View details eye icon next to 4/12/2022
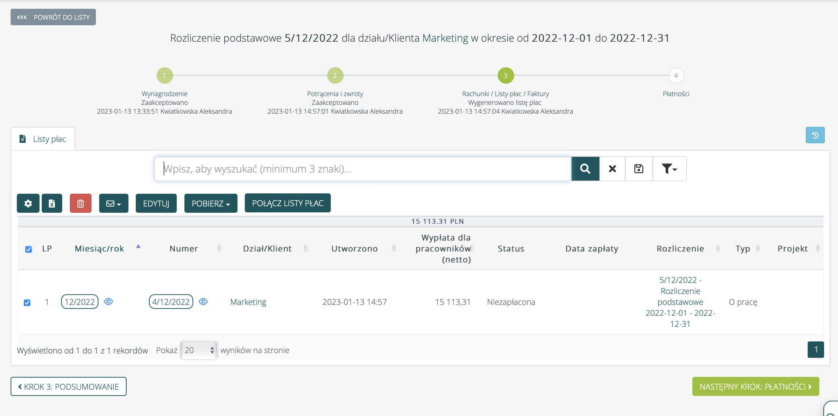 tap(203, 302)
